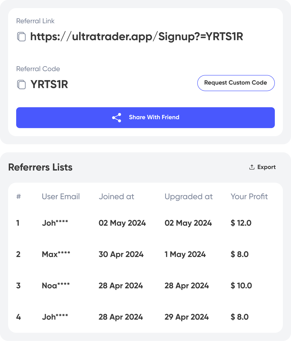Click the Request Custom Code button
This screenshot has width=291, height=341.
[x=236, y=83]
